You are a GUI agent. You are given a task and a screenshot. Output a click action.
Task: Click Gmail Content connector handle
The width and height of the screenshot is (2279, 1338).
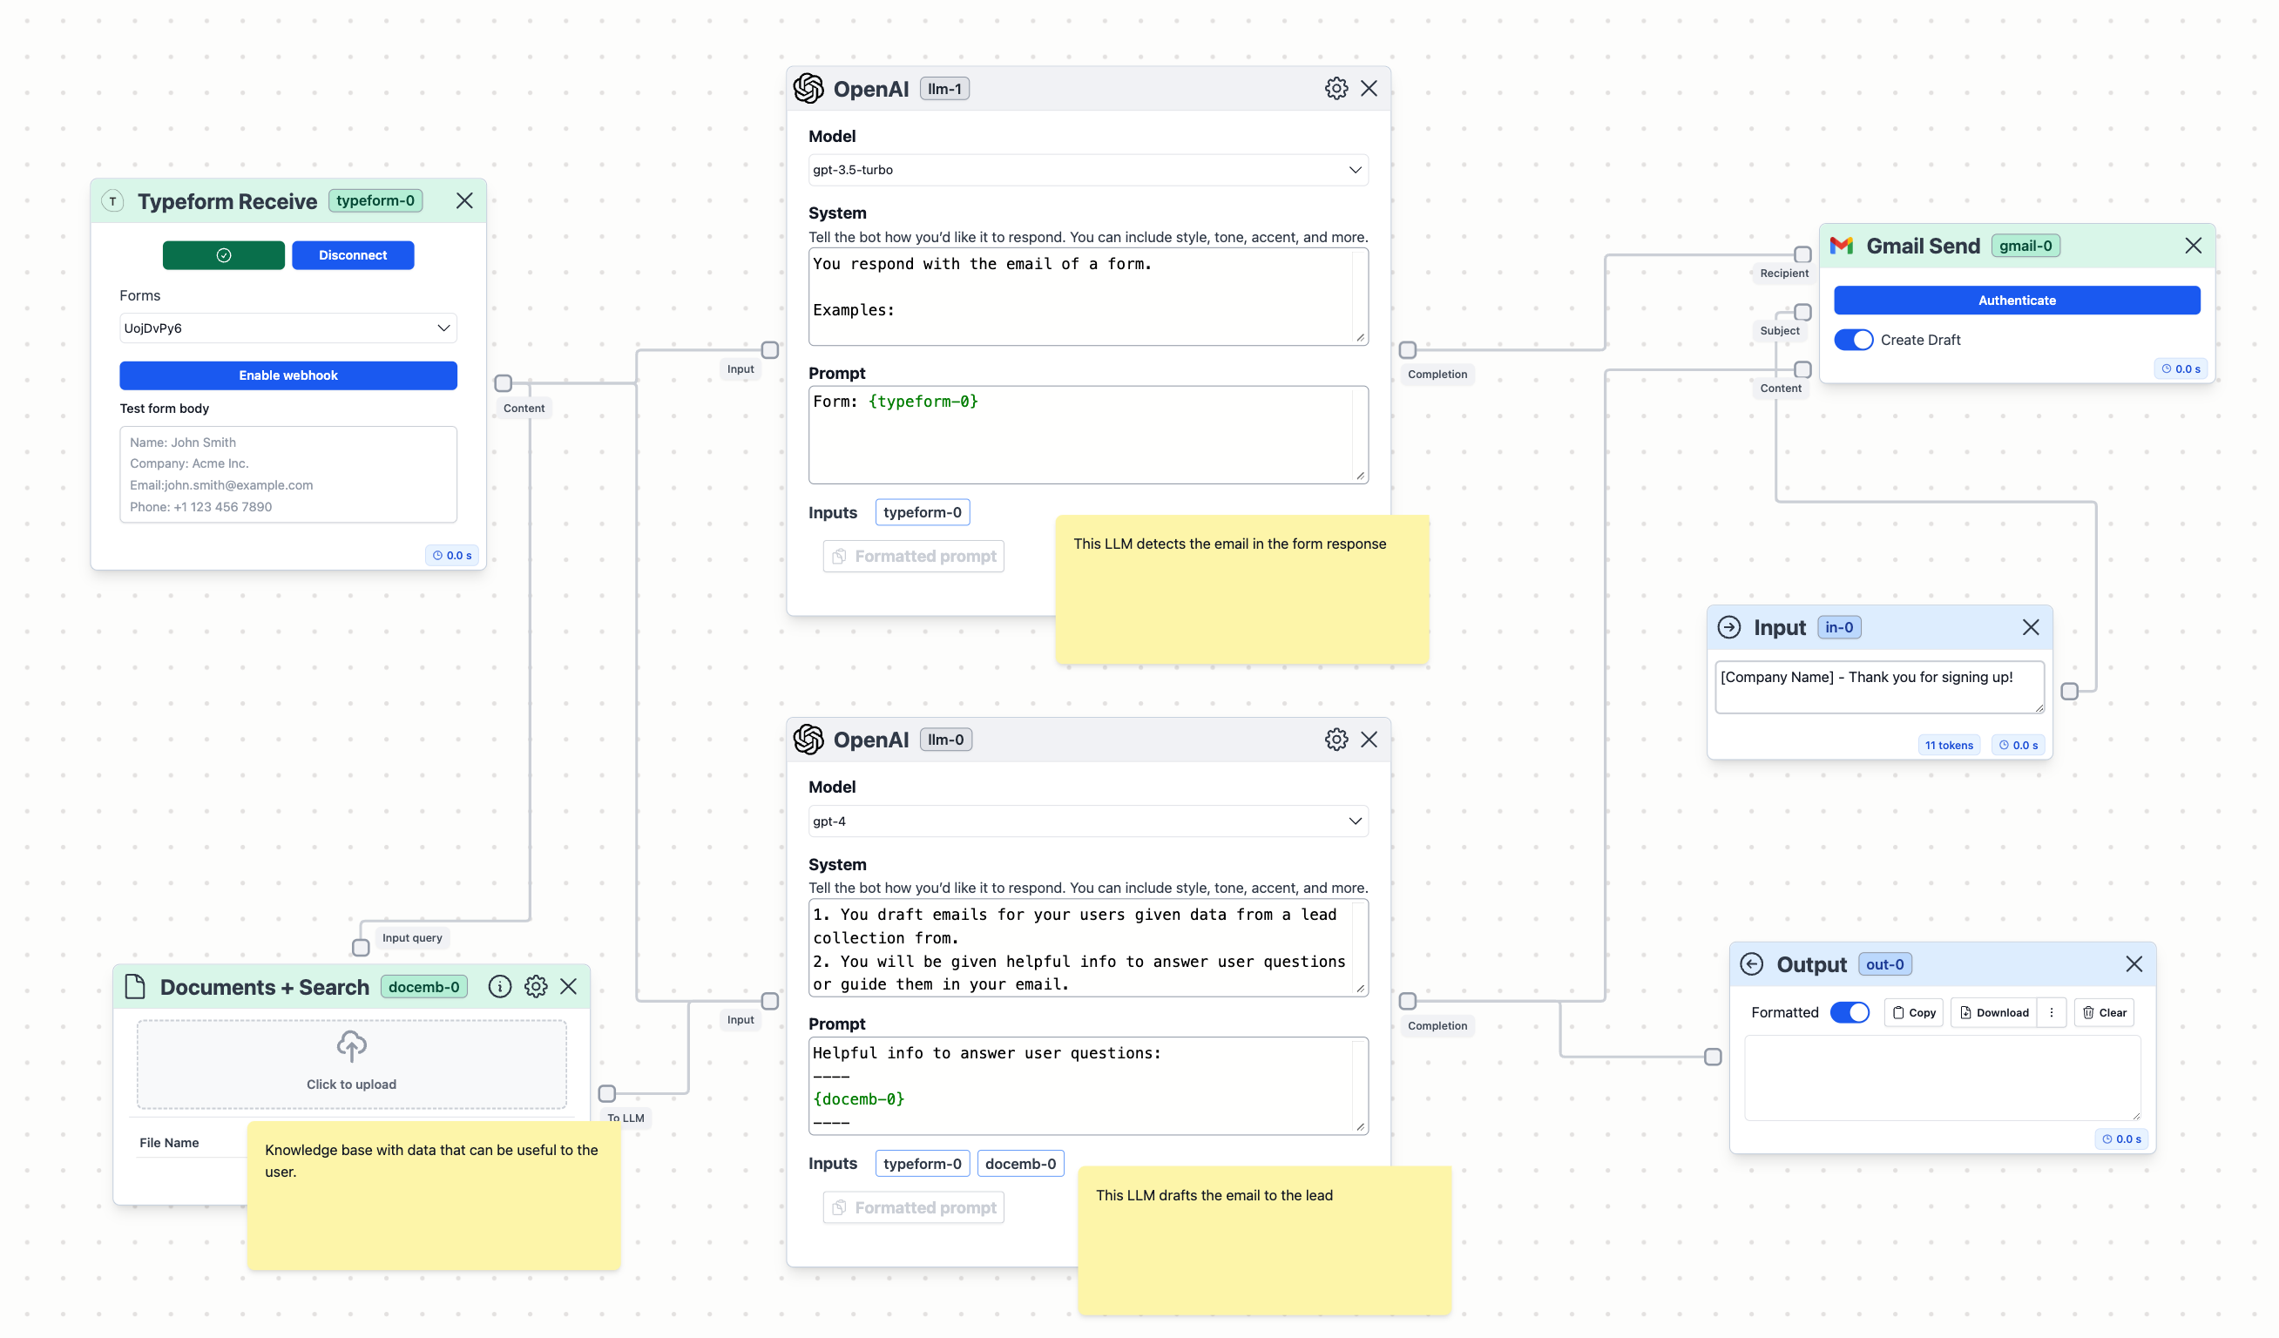pyautogui.click(x=1802, y=369)
